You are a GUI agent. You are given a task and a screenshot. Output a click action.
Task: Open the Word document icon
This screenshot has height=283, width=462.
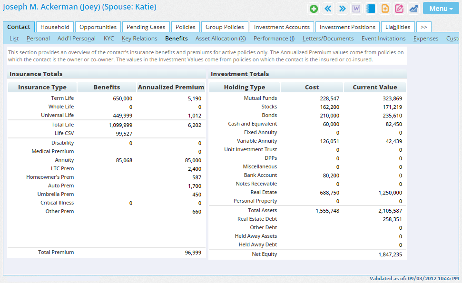pos(356,9)
